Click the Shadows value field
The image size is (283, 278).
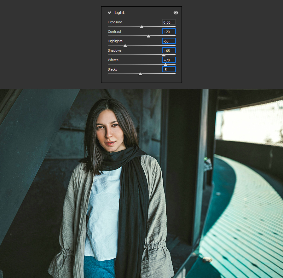(x=169, y=50)
